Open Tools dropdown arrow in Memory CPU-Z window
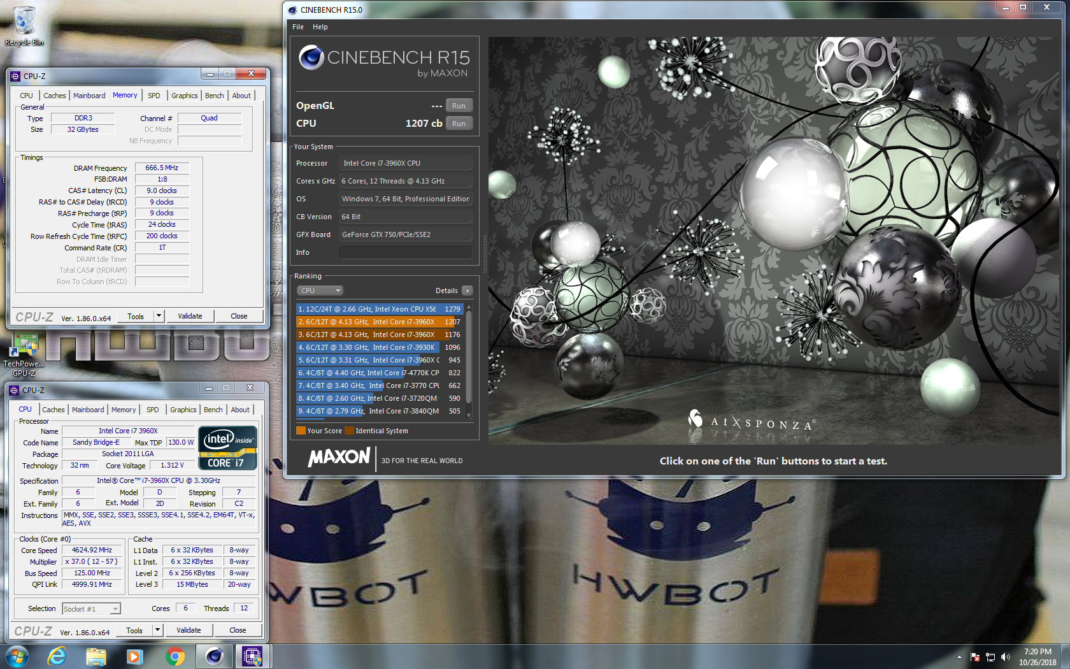 (x=159, y=316)
